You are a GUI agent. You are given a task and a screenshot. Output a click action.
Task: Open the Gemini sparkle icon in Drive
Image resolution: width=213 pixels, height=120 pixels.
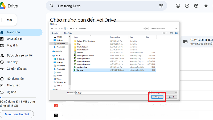(206, 6)
